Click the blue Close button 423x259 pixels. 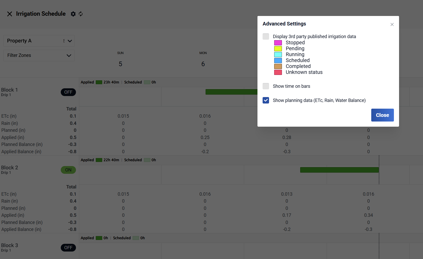pyautogui.click(x=383, y=115)
